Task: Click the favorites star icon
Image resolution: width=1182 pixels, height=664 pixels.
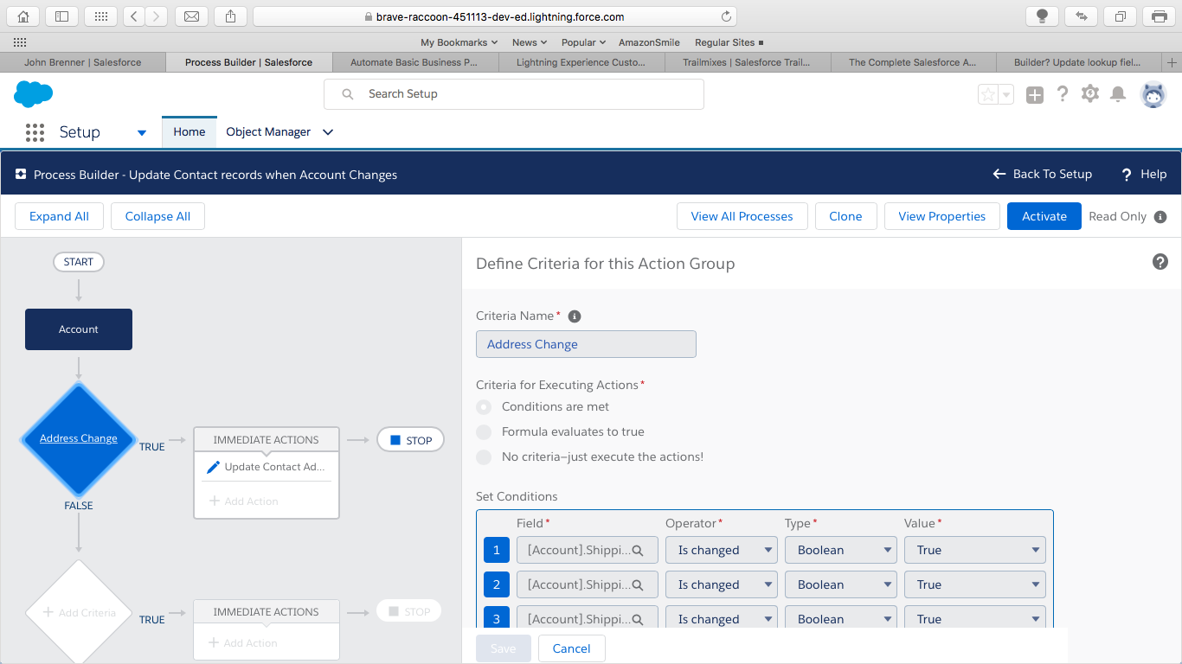Action: tap(987, 94)
